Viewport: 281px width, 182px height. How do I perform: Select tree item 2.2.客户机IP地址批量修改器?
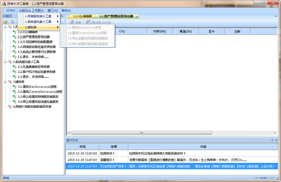coord(37,72)
